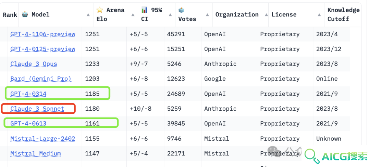Sort by the Votes column arrow
The height and width of the screenshot is (167, 370).
(x=207, y=15)
